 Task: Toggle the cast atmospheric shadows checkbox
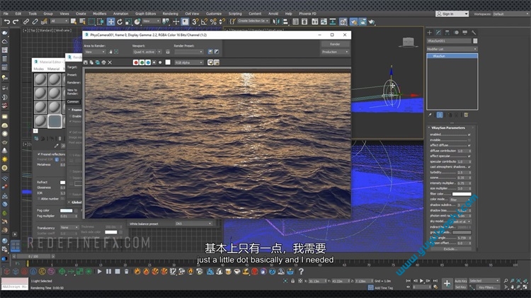(x=469, y=167)
